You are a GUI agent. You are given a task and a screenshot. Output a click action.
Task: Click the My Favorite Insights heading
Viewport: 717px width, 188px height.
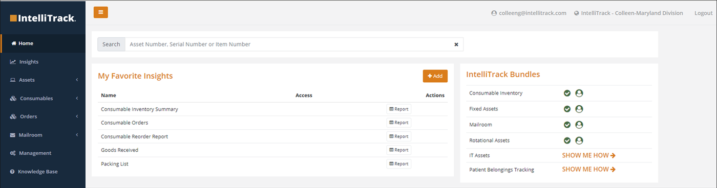[135, 76]
